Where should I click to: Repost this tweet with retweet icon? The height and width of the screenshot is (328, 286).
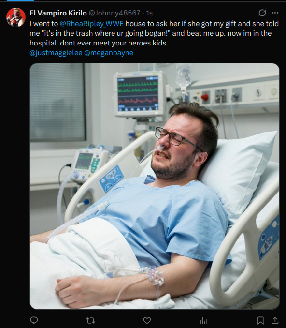point(90,320)
